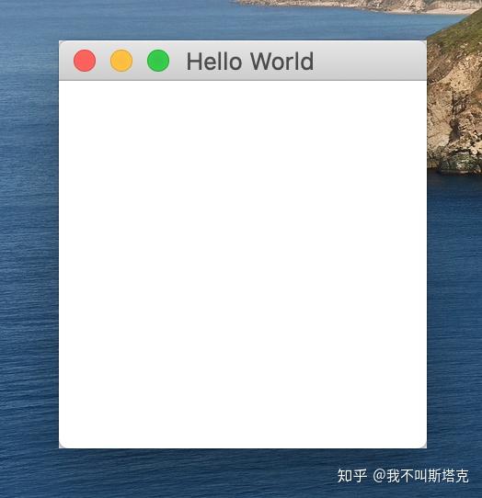This screenshot has width=482, height=498.
Task: Close the Hello World window
Action: pyautogui.click(x=85, y=61)
